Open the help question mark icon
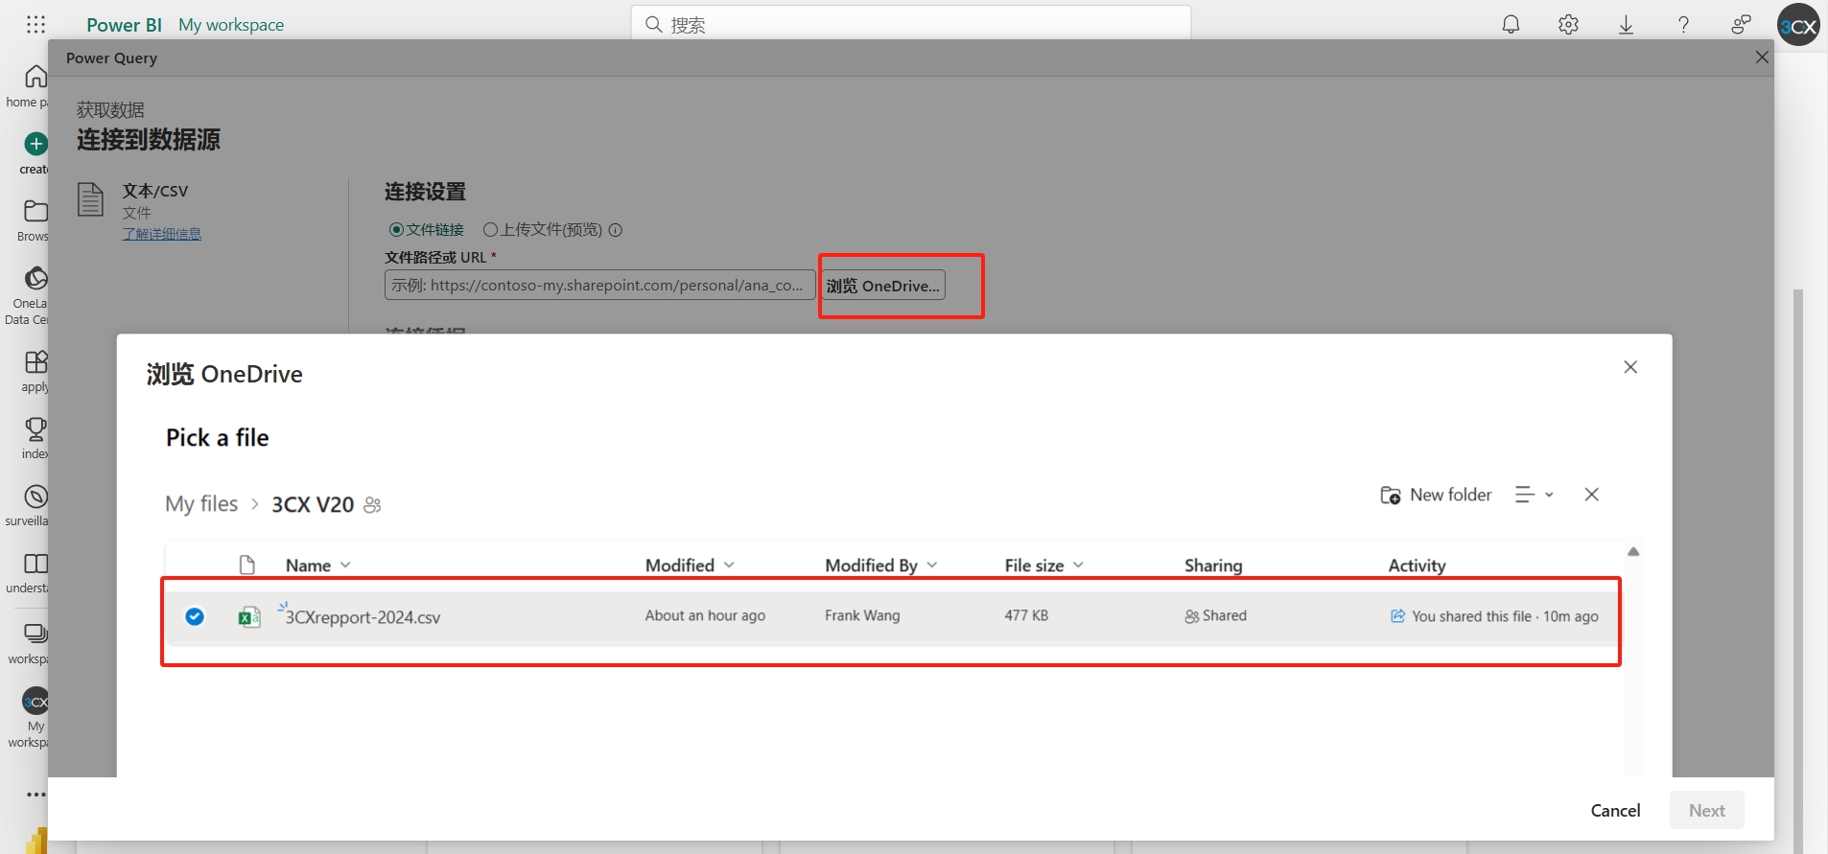This screenshot has width=1828, height=854. click(1683, 25)
